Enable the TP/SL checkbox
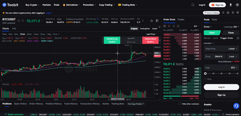Viewport: 241px width, 116px height. [x=205, y=79]
